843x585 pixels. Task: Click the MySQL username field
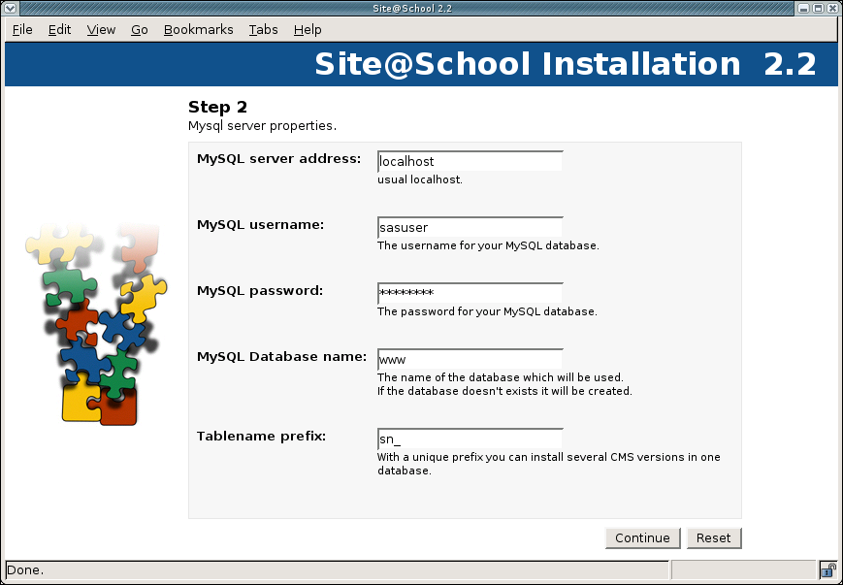[470, 227]
